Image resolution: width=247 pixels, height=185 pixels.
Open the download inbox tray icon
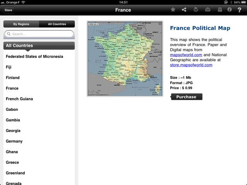coord(219,10)
